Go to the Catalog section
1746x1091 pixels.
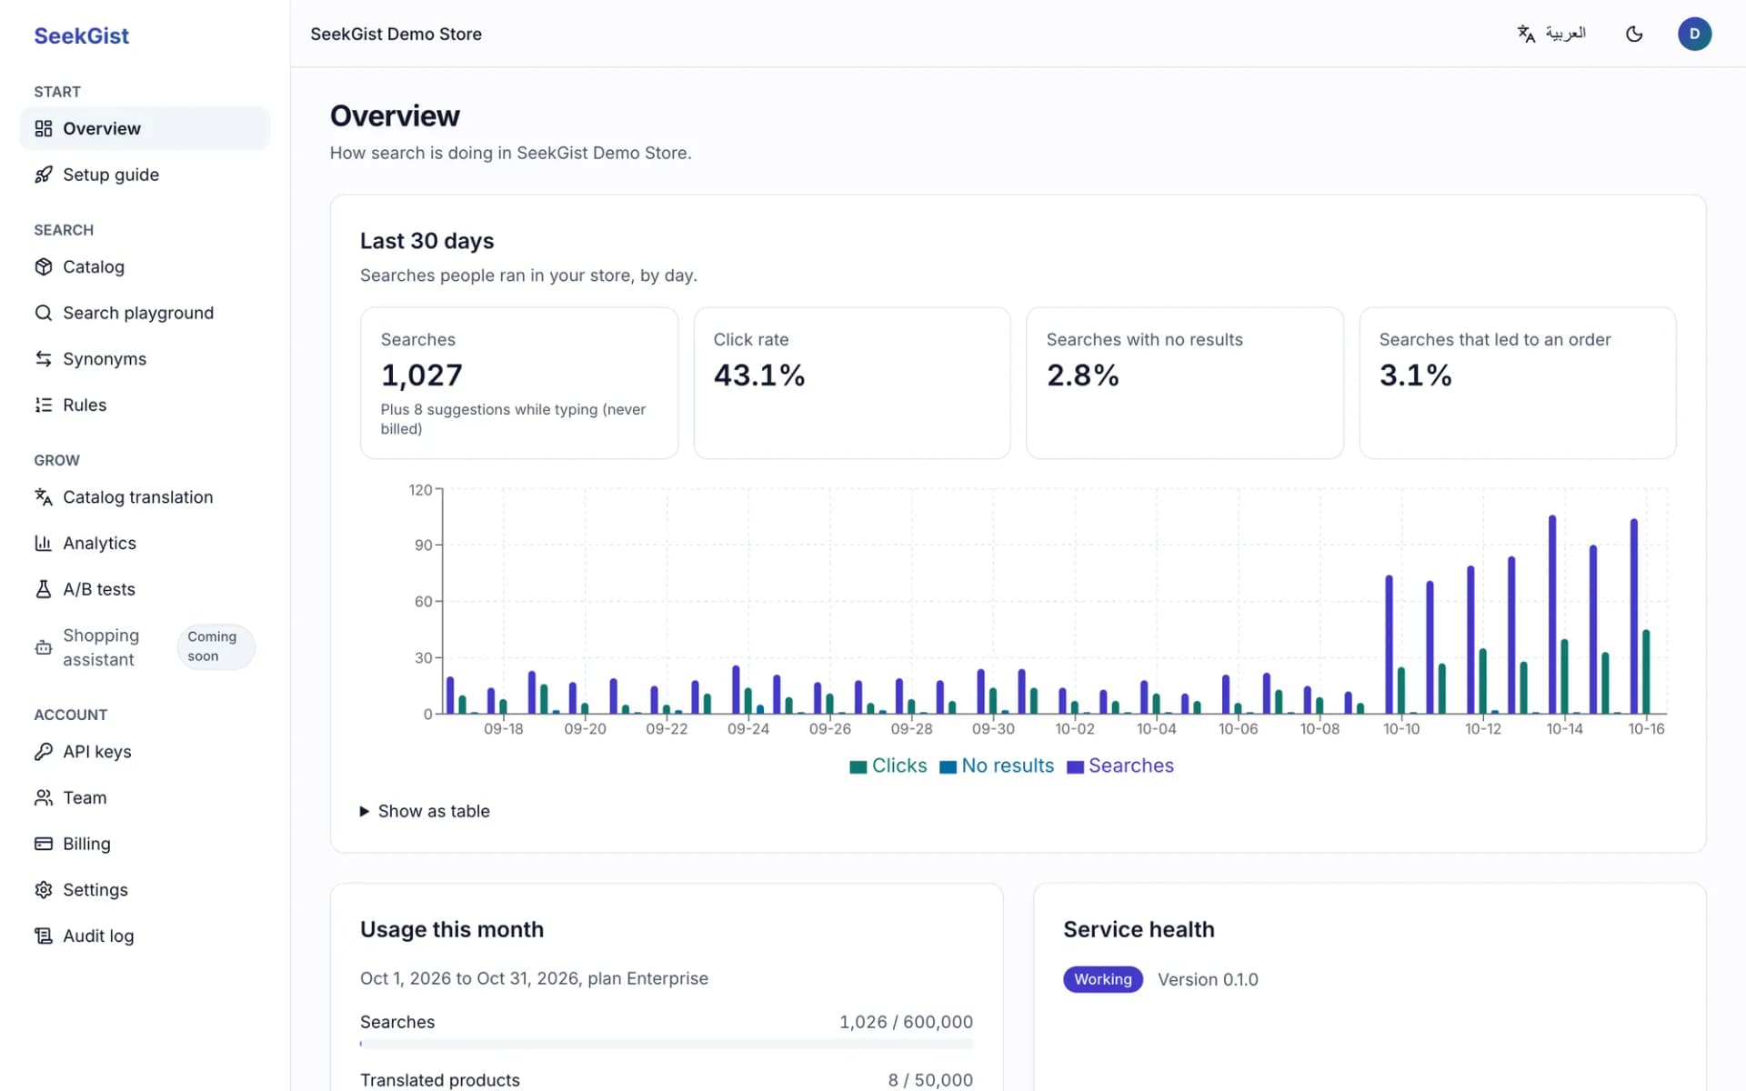(x=145, y=266)
